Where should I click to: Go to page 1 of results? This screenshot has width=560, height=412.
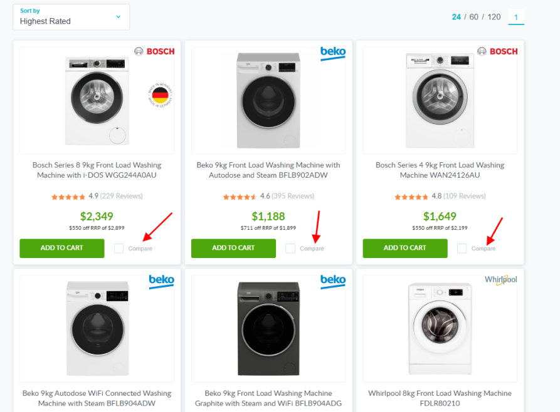point(516,17)
